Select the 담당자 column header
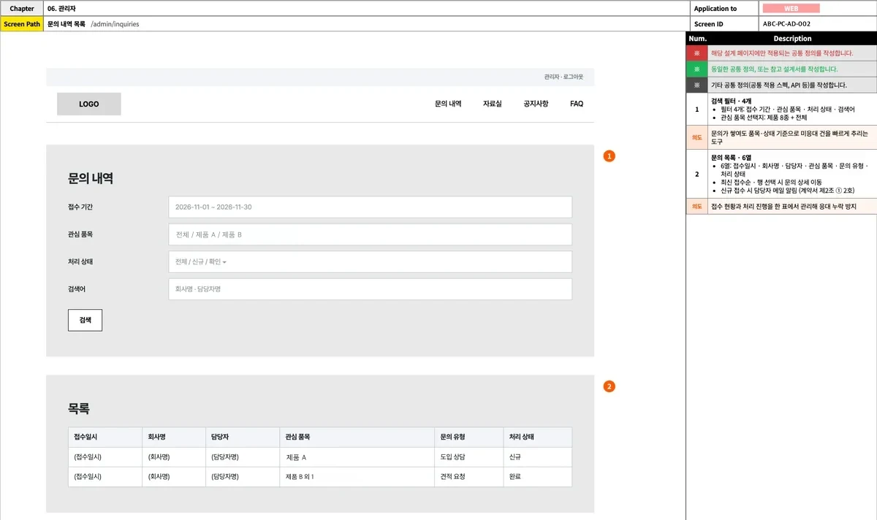This screenshot has height=520, width=877. tap(242, 437)
